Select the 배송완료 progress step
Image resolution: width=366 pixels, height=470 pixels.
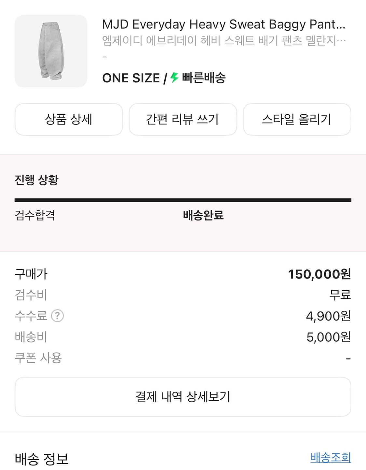[203, 215]
